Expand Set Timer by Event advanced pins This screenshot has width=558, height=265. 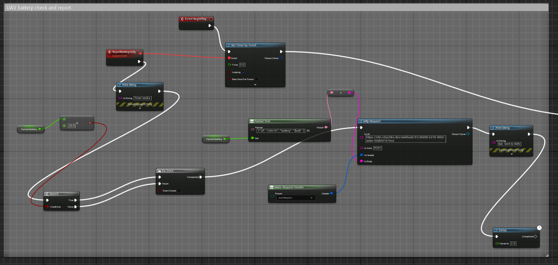pyautogui.click(x=255, y=84)
